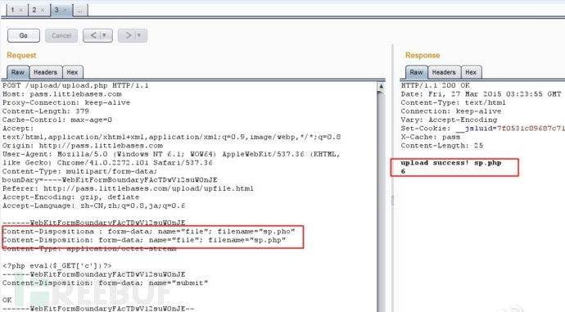Click the "Proxy-Connection: keep-alive" line

click(x=66, y=102)
